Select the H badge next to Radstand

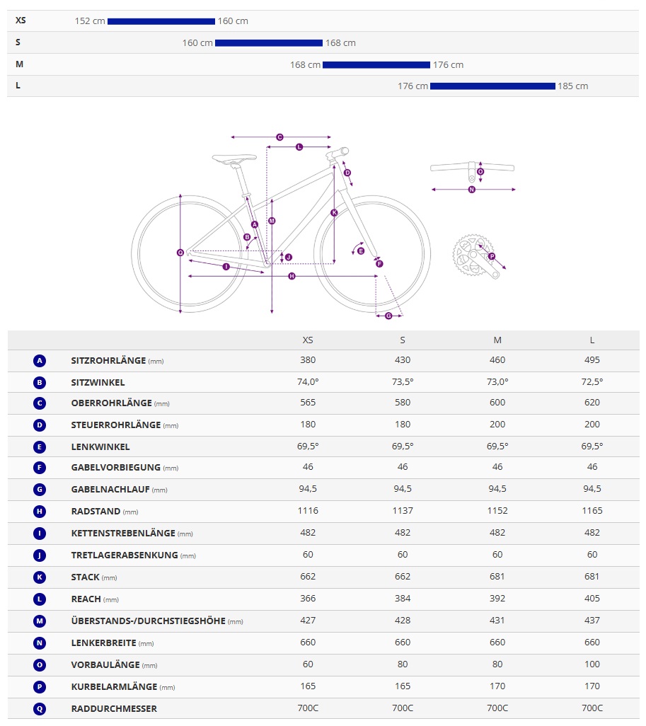point(40,512)
